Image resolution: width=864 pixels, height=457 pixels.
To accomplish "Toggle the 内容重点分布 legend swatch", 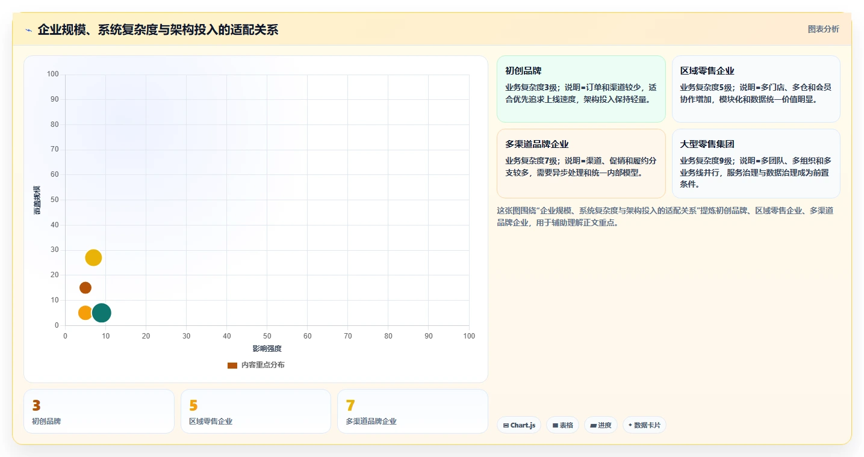I will [232, 365].
